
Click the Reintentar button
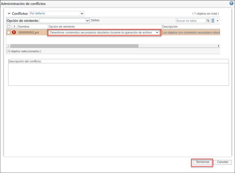(x=203, y=162)
